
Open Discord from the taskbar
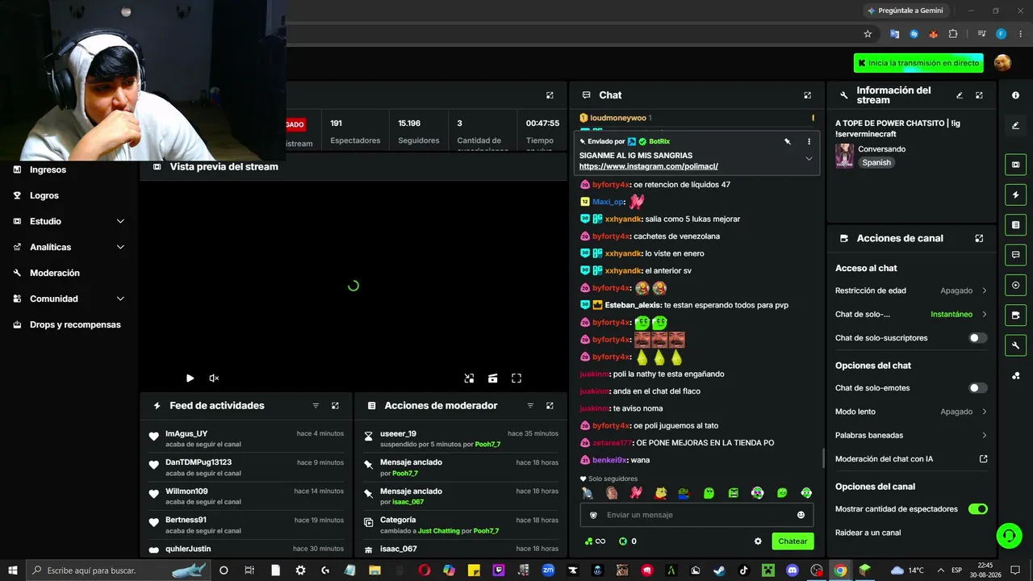793,570
